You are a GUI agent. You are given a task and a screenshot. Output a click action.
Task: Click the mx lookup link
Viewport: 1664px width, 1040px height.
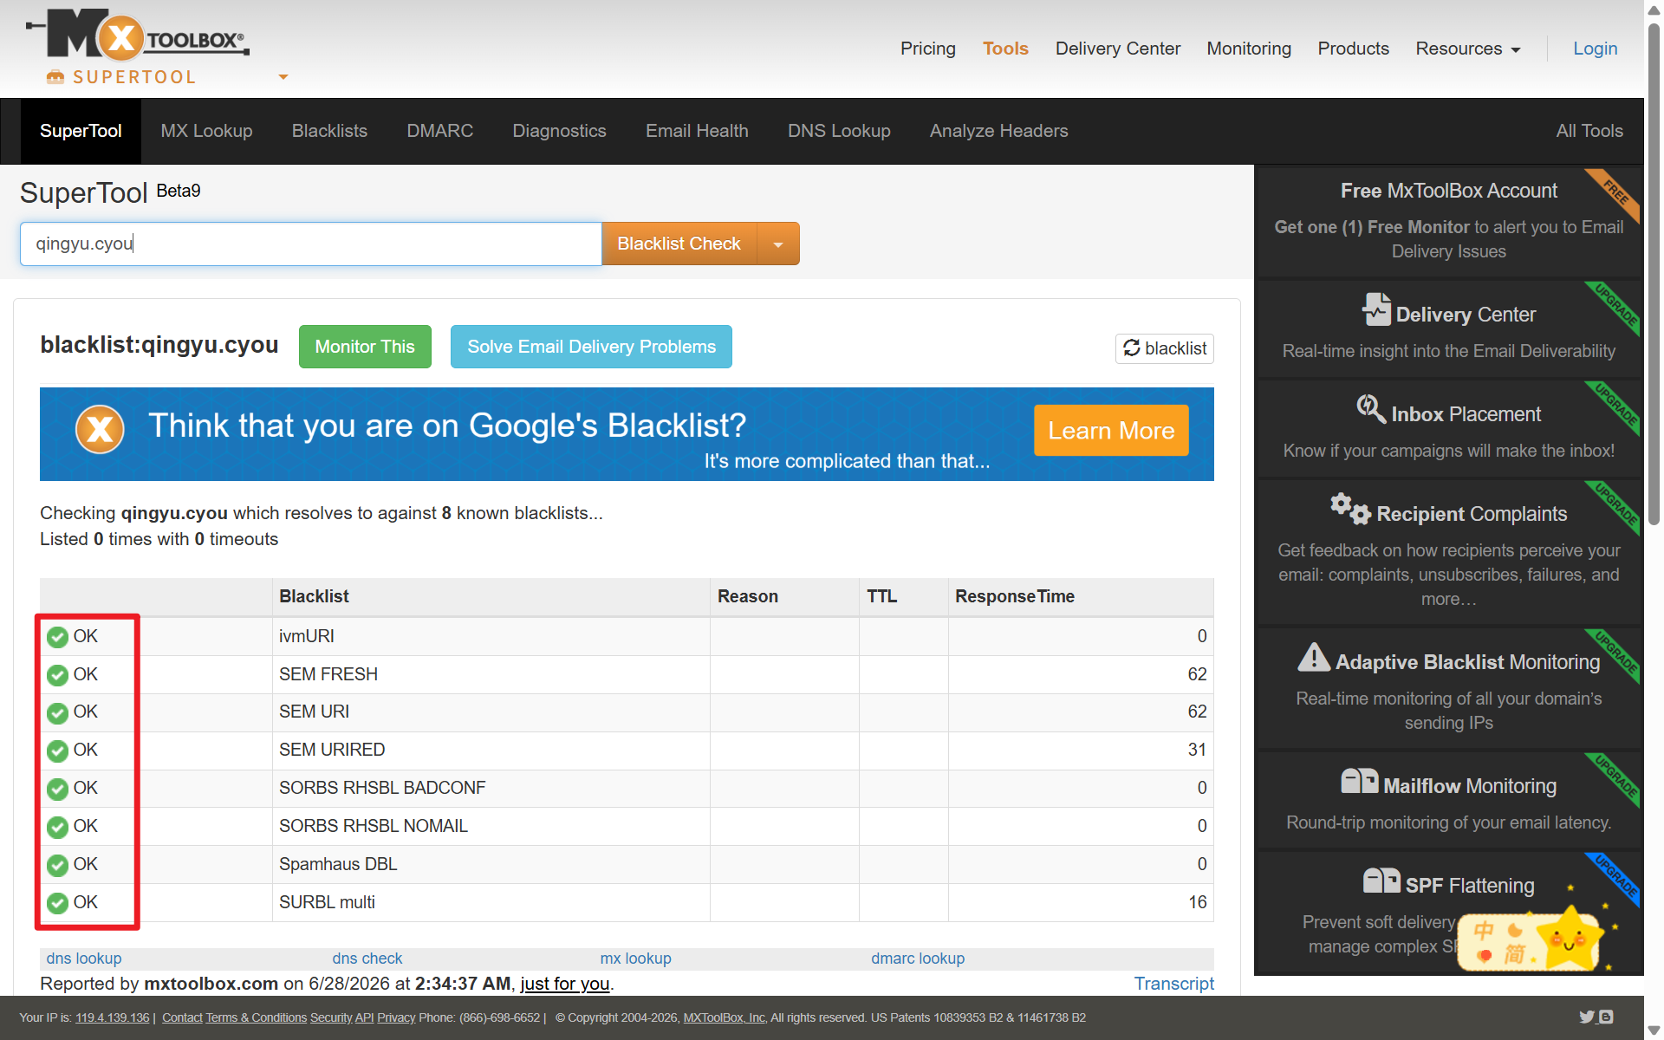click(636, 959)
